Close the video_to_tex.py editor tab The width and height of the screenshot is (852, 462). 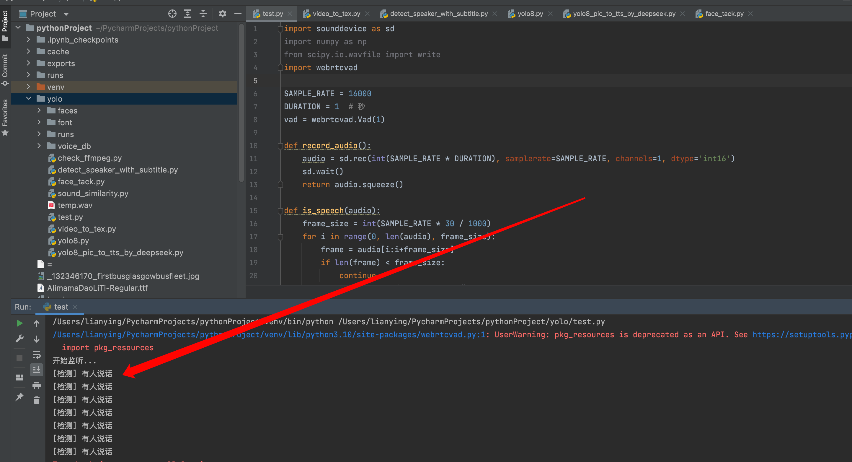tap(367, 14)
